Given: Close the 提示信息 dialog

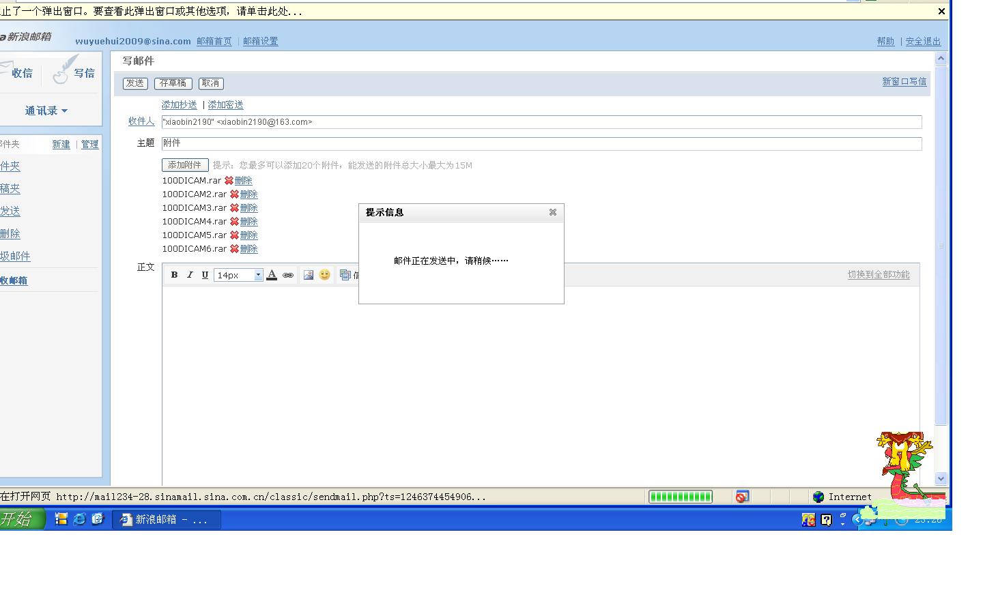Looking at the screenshot, I should (x=553, y=212).
